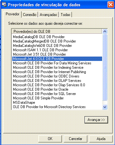This screenshot has height=145, width=115.
Task: Close the Propriedades de vinculação dialog
Action: click(x=111, y=5)
